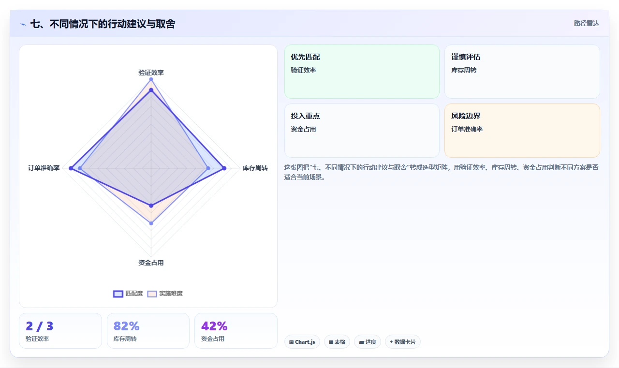Click the 实施难度 data point on 库存周转 axis
The height and width of the screenshot is (368, 619).
pyautogui.click(x=208, y=168)
